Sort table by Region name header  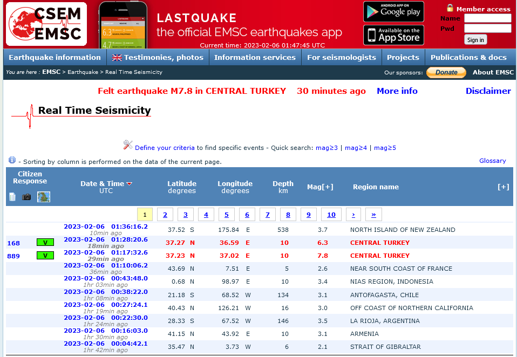click(x=376, y=187)
